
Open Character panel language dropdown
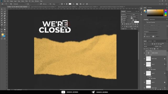coord(126,29)
